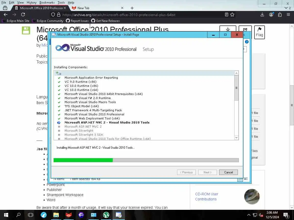This screenshot has width=294, height=220.
Task: Open the View menu
Action: point(20,3)
